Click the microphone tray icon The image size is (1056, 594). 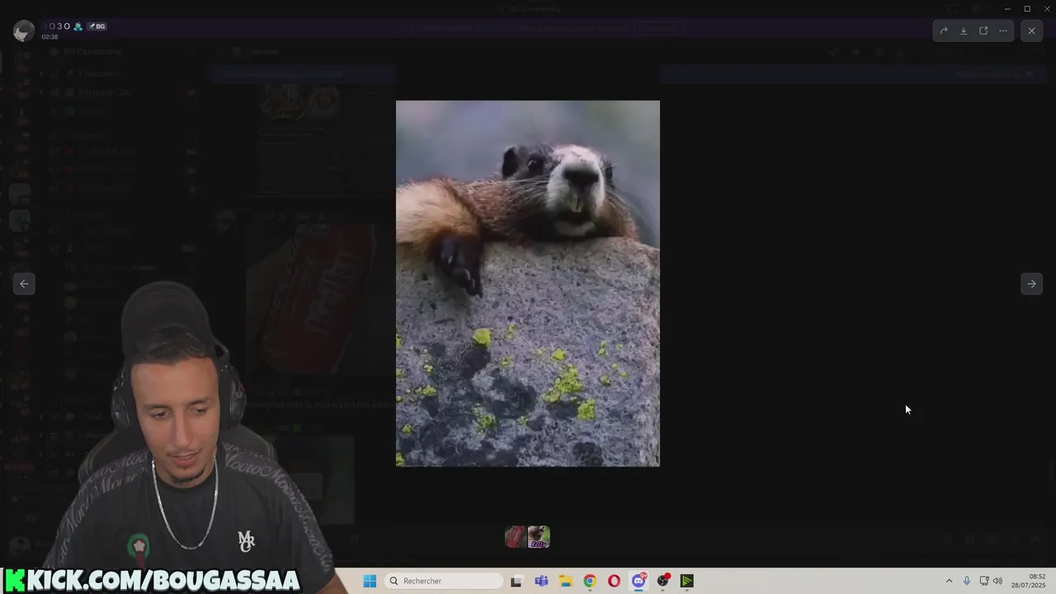967,581
